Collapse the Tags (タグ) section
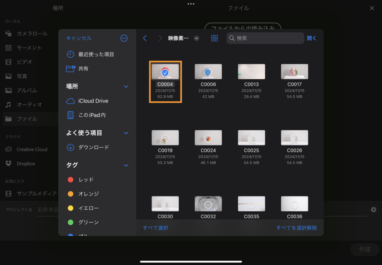 click(x=126, y=165)
